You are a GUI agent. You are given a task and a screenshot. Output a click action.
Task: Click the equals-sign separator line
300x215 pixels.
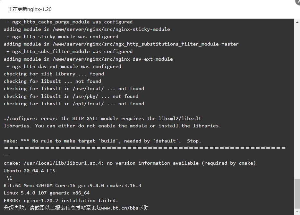(145, 148)
